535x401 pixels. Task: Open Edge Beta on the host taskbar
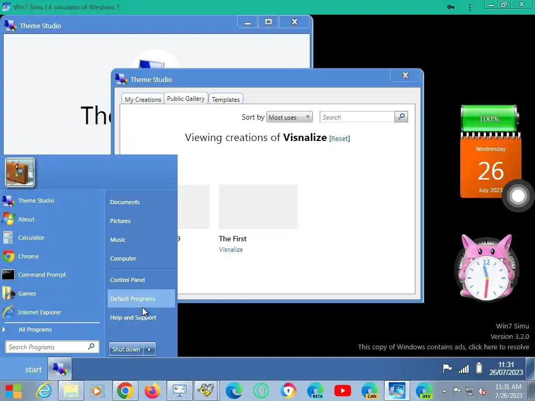(316, 391)
